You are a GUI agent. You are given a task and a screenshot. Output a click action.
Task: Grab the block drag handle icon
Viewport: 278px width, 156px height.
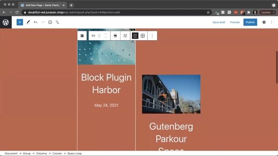click(x=99, y=36)
